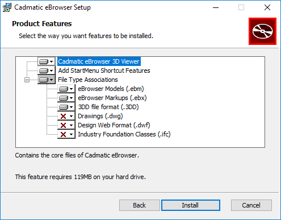
Task: Select the File Type Associations feature label
Action: [88, 80]
